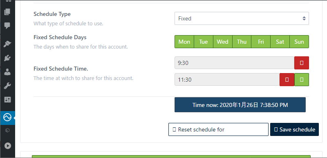Image resolution: width=327 pixels, height=158 pixels.
Task: Delete the 11:30 schedule time
Action: pos(287,80)
